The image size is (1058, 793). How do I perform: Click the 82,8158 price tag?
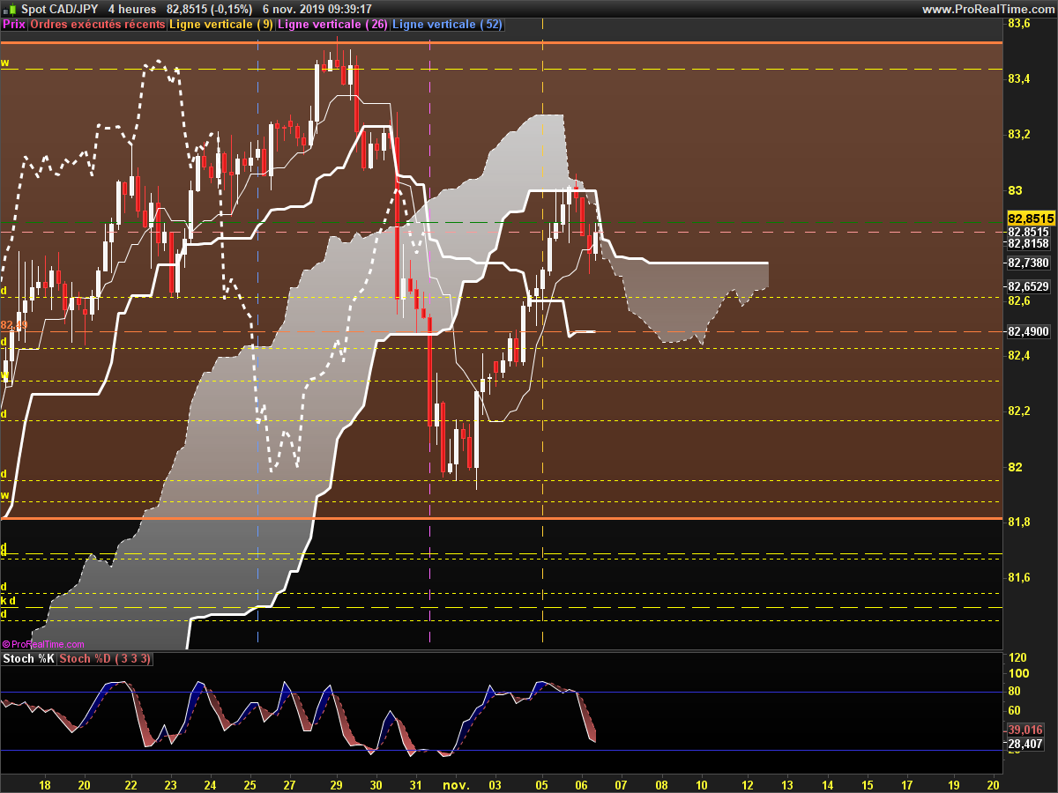(x=1028, y=243)
